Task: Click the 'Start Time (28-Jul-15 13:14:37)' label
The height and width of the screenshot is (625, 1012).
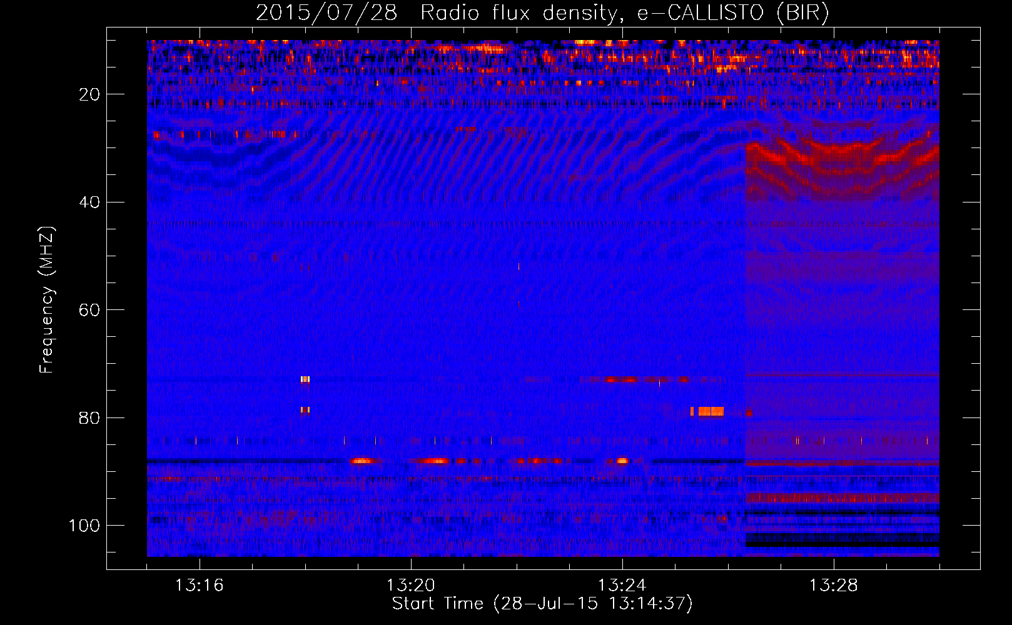Action: pos(542,604)
